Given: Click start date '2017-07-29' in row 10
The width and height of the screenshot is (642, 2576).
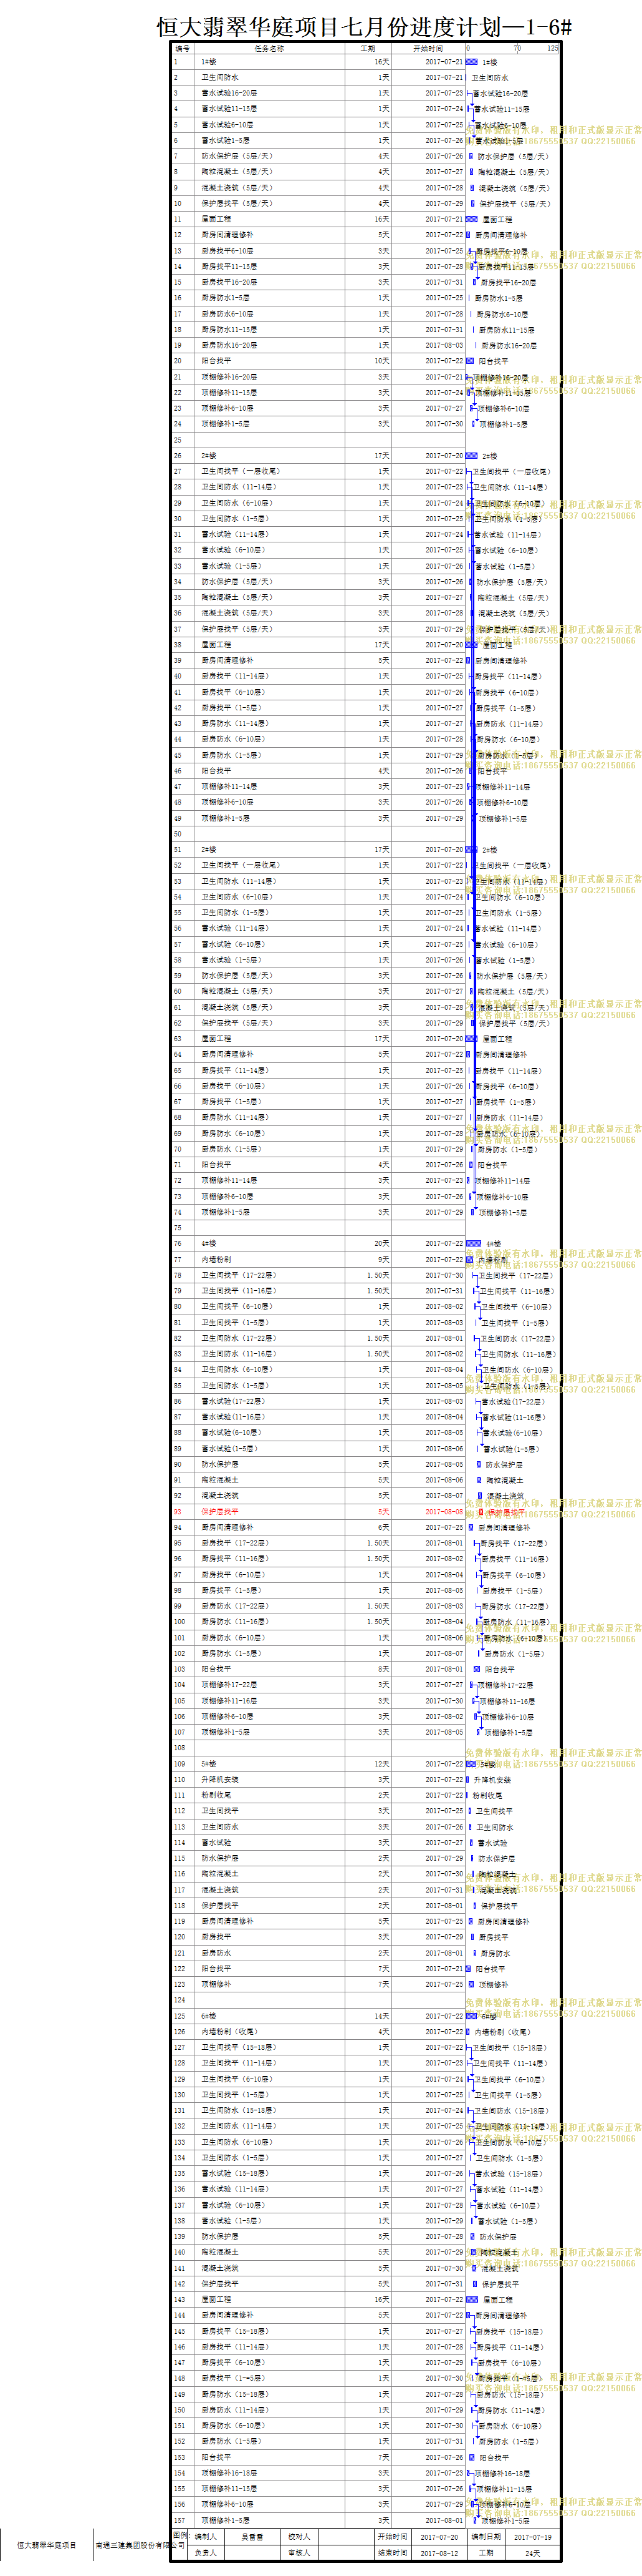Looking at the screenshot, I should click(444, 203).
